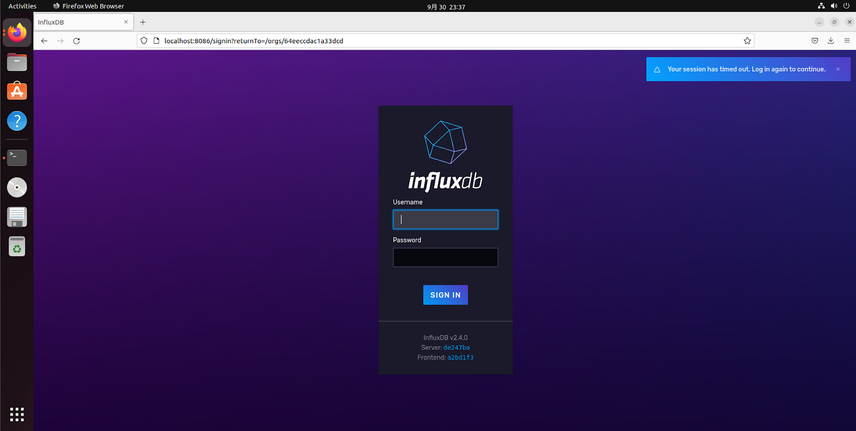Open Ubuntu Software in the dock
Image resolution: width=856 pixels, height=431 pixels.
point(17,91)
